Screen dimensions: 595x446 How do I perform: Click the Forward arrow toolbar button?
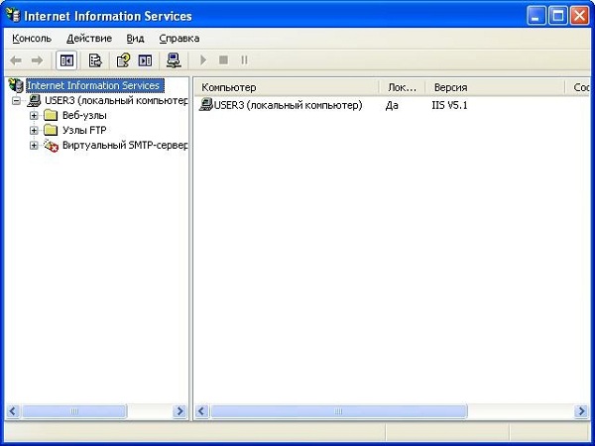(37, 60)
